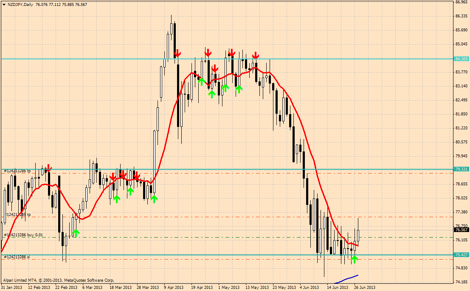Select the tp order label just above buy 0.01
The width and height of the screenshot is (470, 291).
17,215
